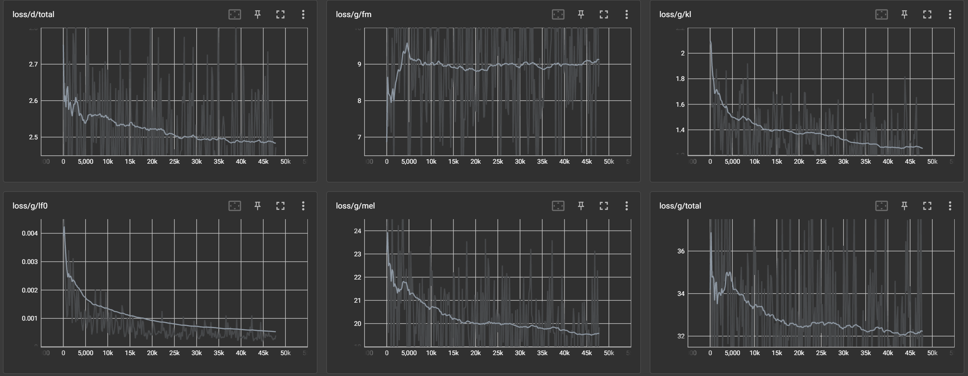Click the 9 y-axis label on loss/g/fm

(359, 64)
